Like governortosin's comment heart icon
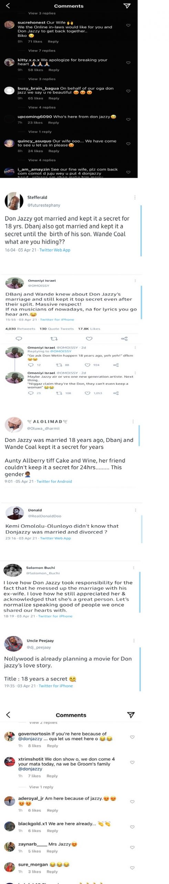The width and height of the screenshot is (169, 884). (132, 737)
